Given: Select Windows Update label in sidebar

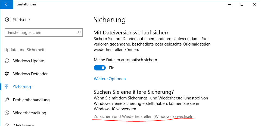Looking at the screenshot, I should tap(29, 61).
